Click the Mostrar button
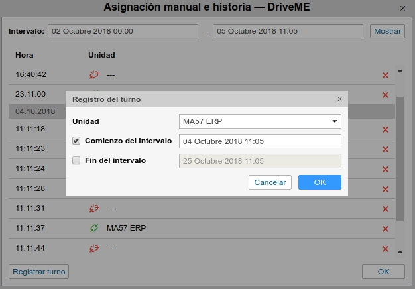The image size is (415, 289). tap(387, 31)
